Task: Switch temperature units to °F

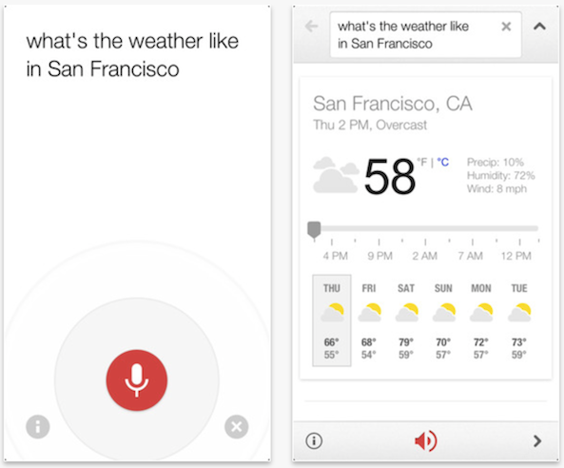Action: click(422, 163)
